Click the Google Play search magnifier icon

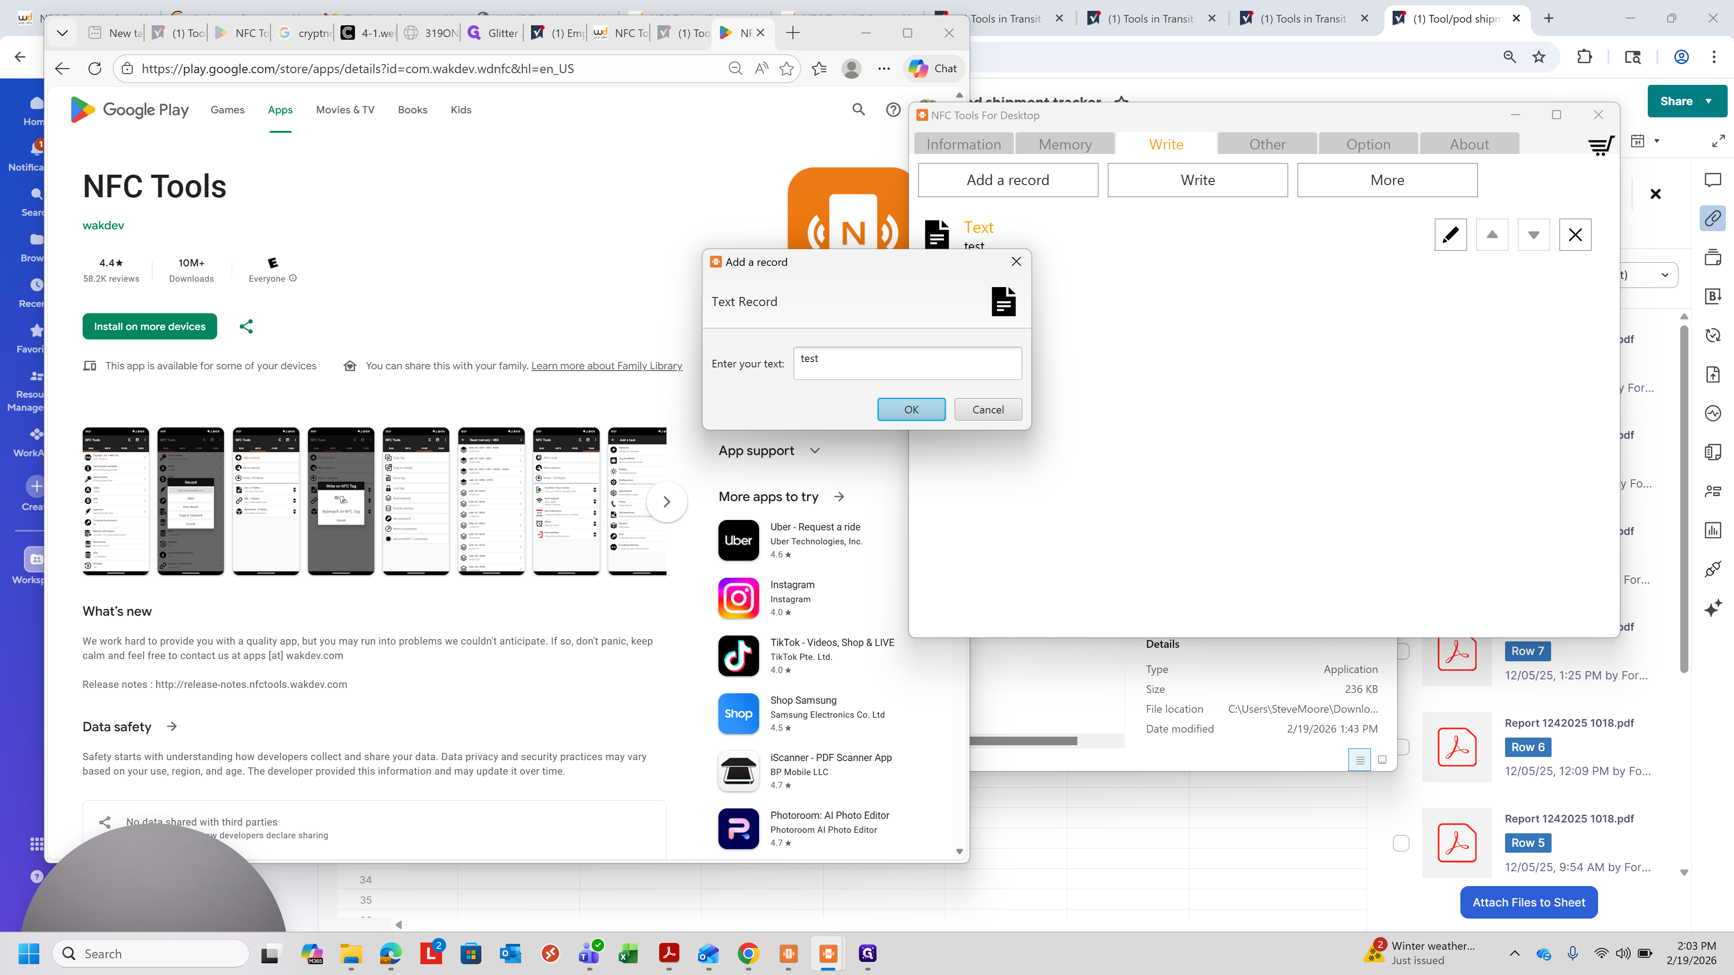858,110
